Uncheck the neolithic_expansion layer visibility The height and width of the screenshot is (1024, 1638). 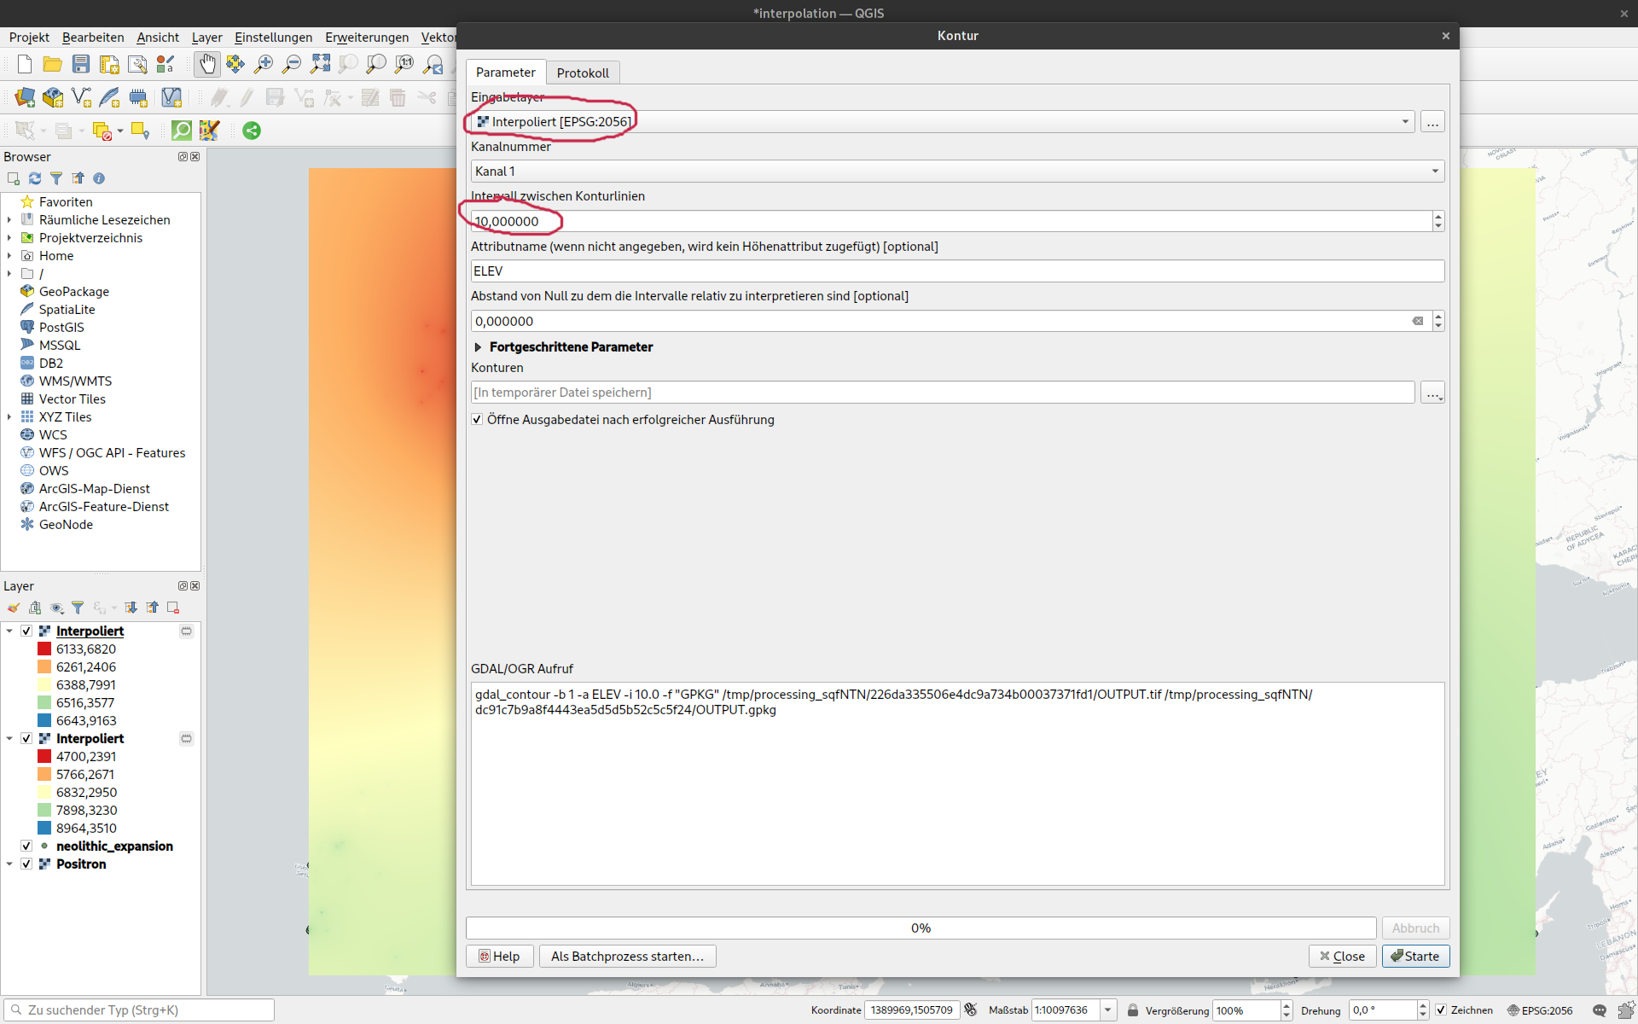click(26, 846)
